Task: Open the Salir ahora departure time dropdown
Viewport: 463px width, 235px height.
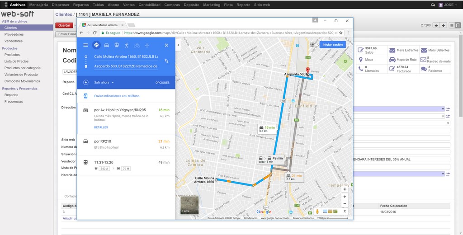Action: coord(104,83)
